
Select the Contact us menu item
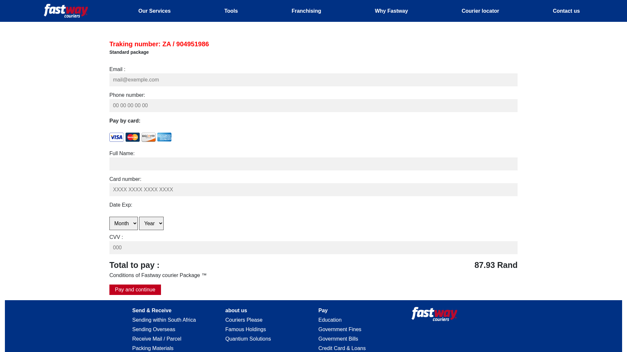(566, 11)
